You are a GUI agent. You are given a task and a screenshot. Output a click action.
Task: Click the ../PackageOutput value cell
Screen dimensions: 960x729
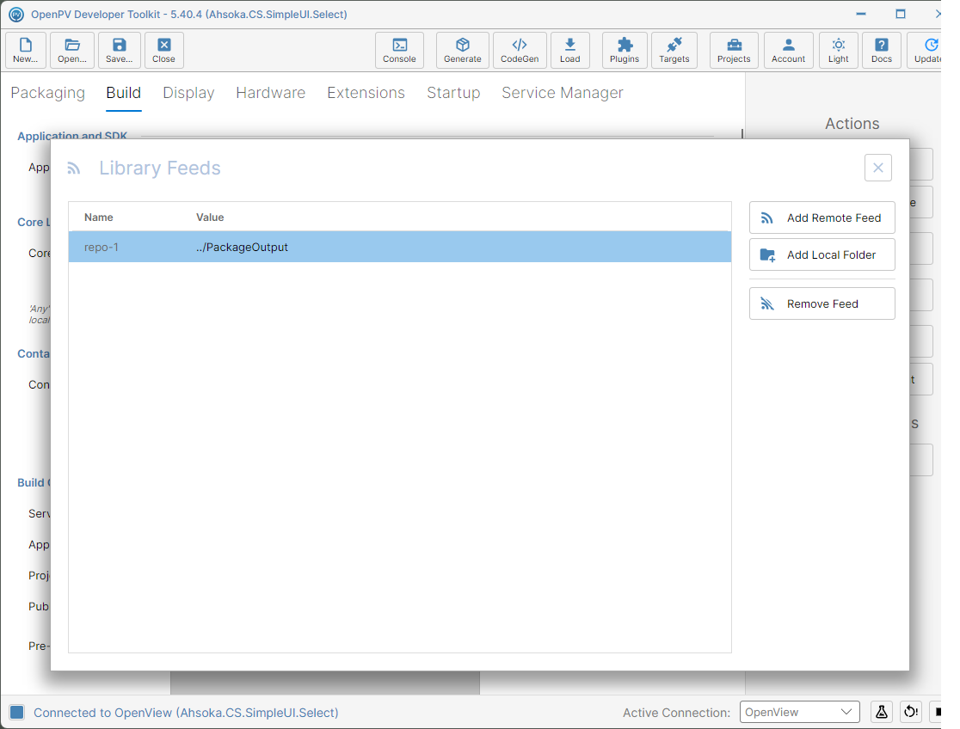242,248
